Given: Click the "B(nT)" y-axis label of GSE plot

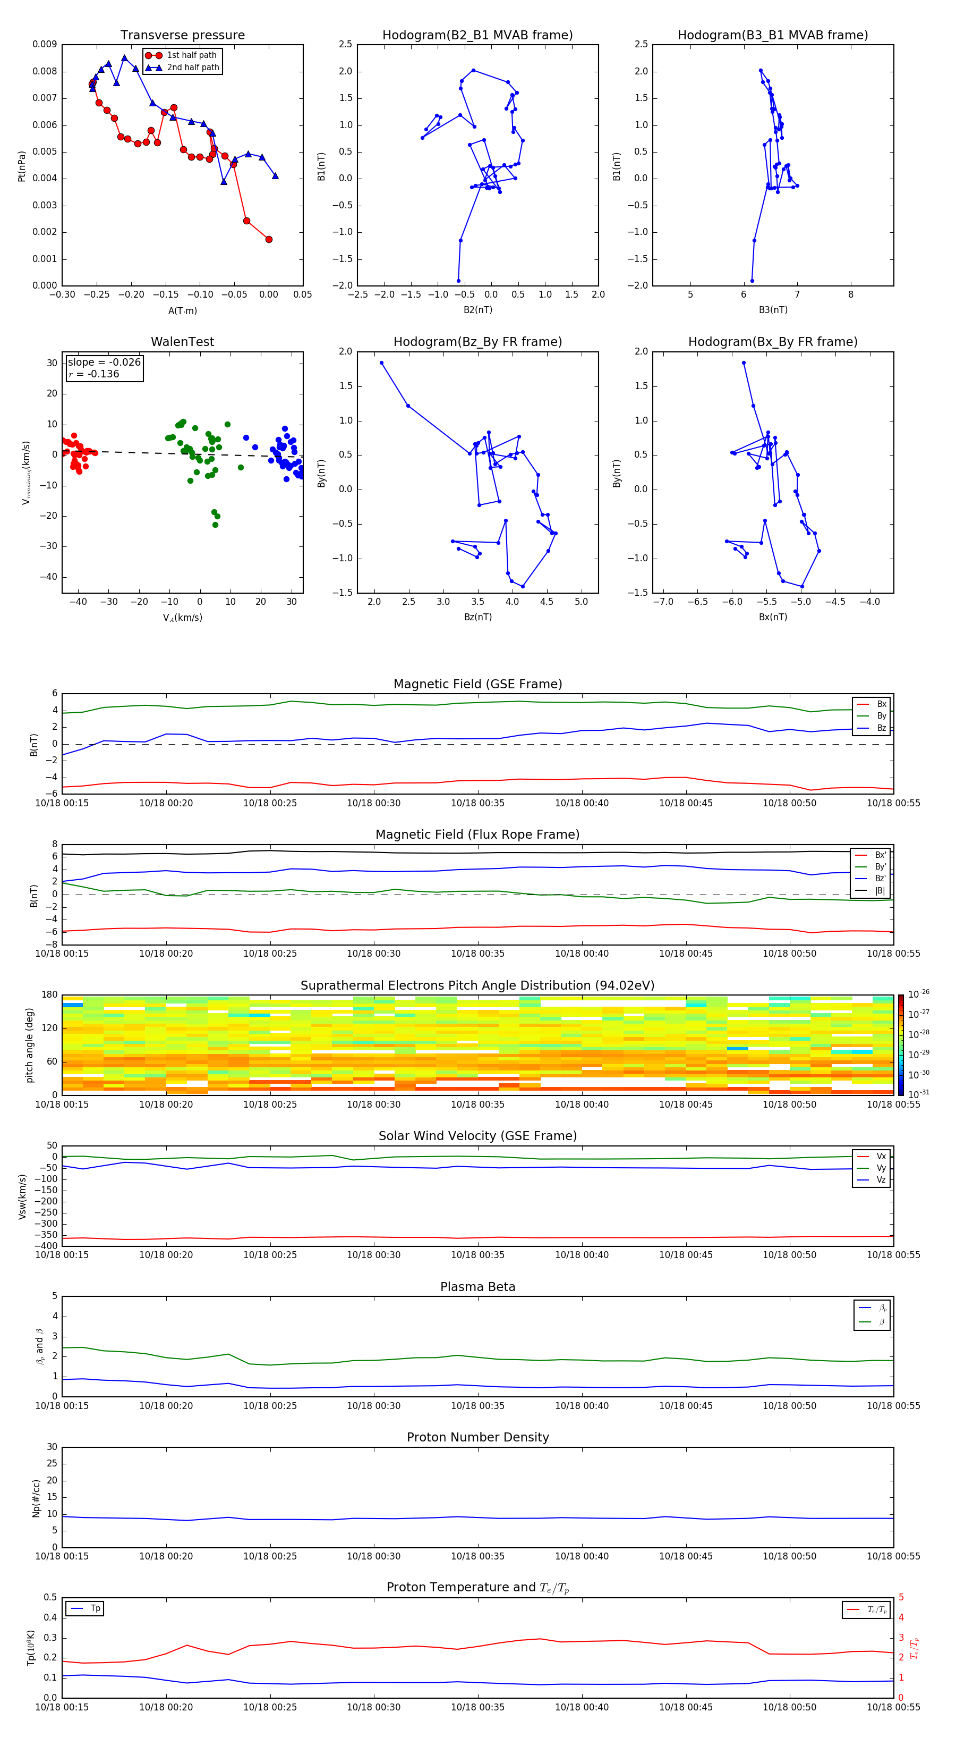Looking at the screenshot, I should point(34,744).
